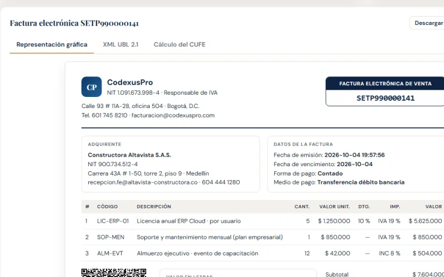Click the CÓDIGO column header
The width and height of the screenshot is (444, 277).
pos(107,207)
